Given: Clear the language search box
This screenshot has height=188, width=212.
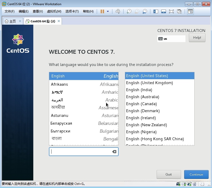Looking at the screenshot, I should click(114, 152).
